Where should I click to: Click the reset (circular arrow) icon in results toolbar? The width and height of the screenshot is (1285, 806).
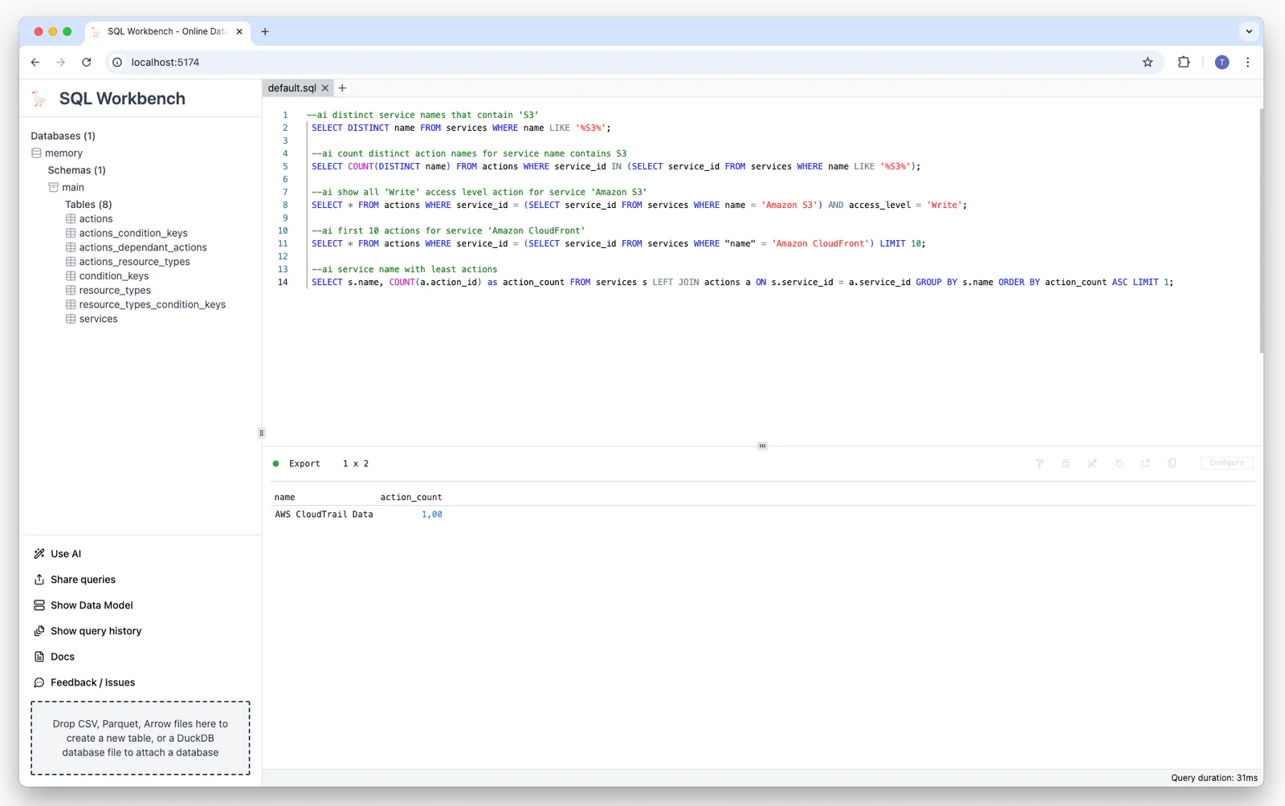tap(1119, 463)
